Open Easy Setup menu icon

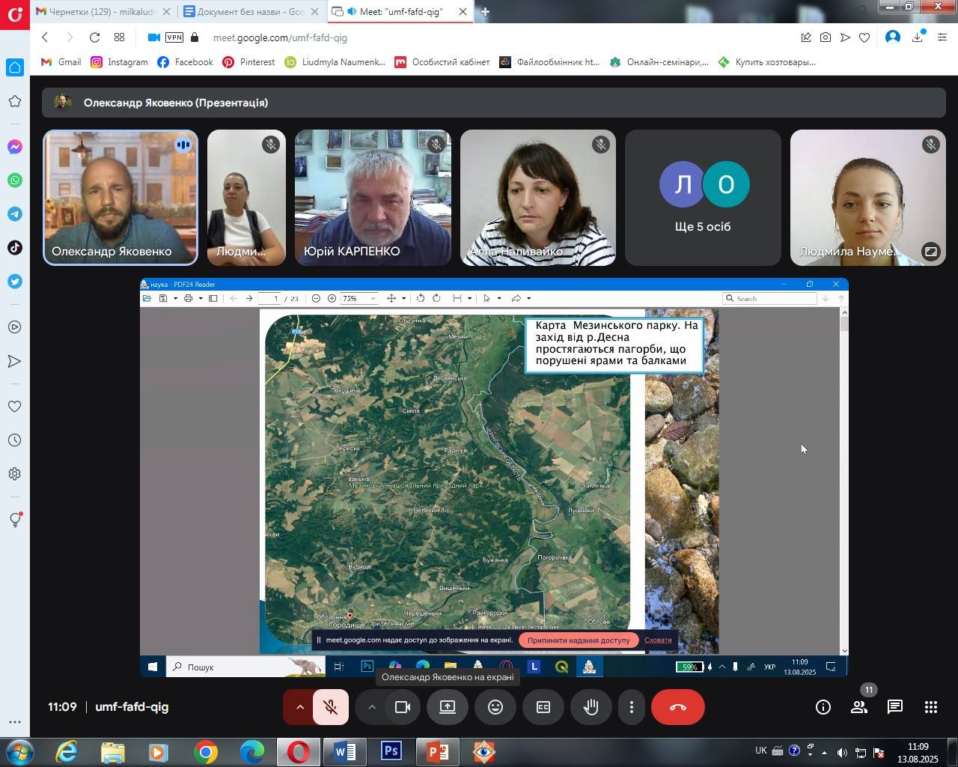click(x=942, y=37)
